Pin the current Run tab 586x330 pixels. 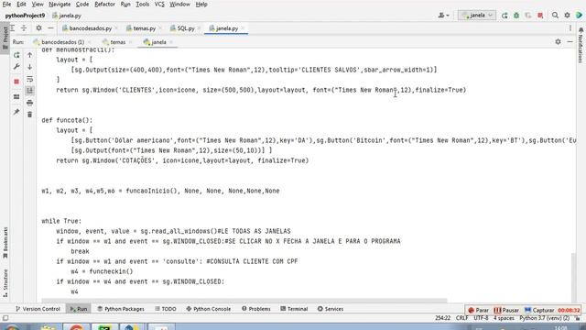[x=16, y=112]
